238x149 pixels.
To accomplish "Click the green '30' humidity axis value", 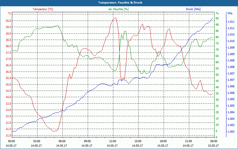I will click(x=217, y=100).
